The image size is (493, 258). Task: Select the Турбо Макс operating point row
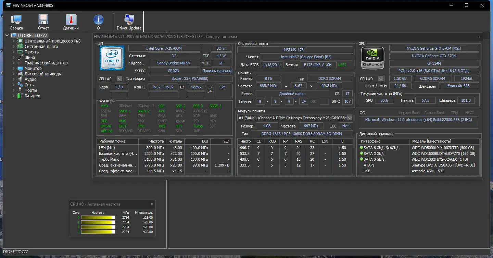point(164,159)
